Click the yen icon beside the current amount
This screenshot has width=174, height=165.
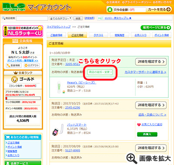[110, 10]
